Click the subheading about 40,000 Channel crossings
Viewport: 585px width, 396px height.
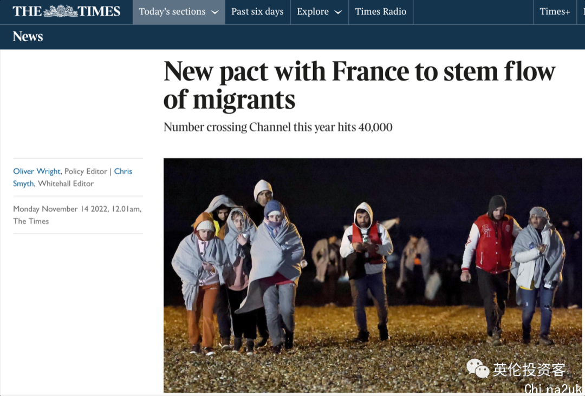278,128
